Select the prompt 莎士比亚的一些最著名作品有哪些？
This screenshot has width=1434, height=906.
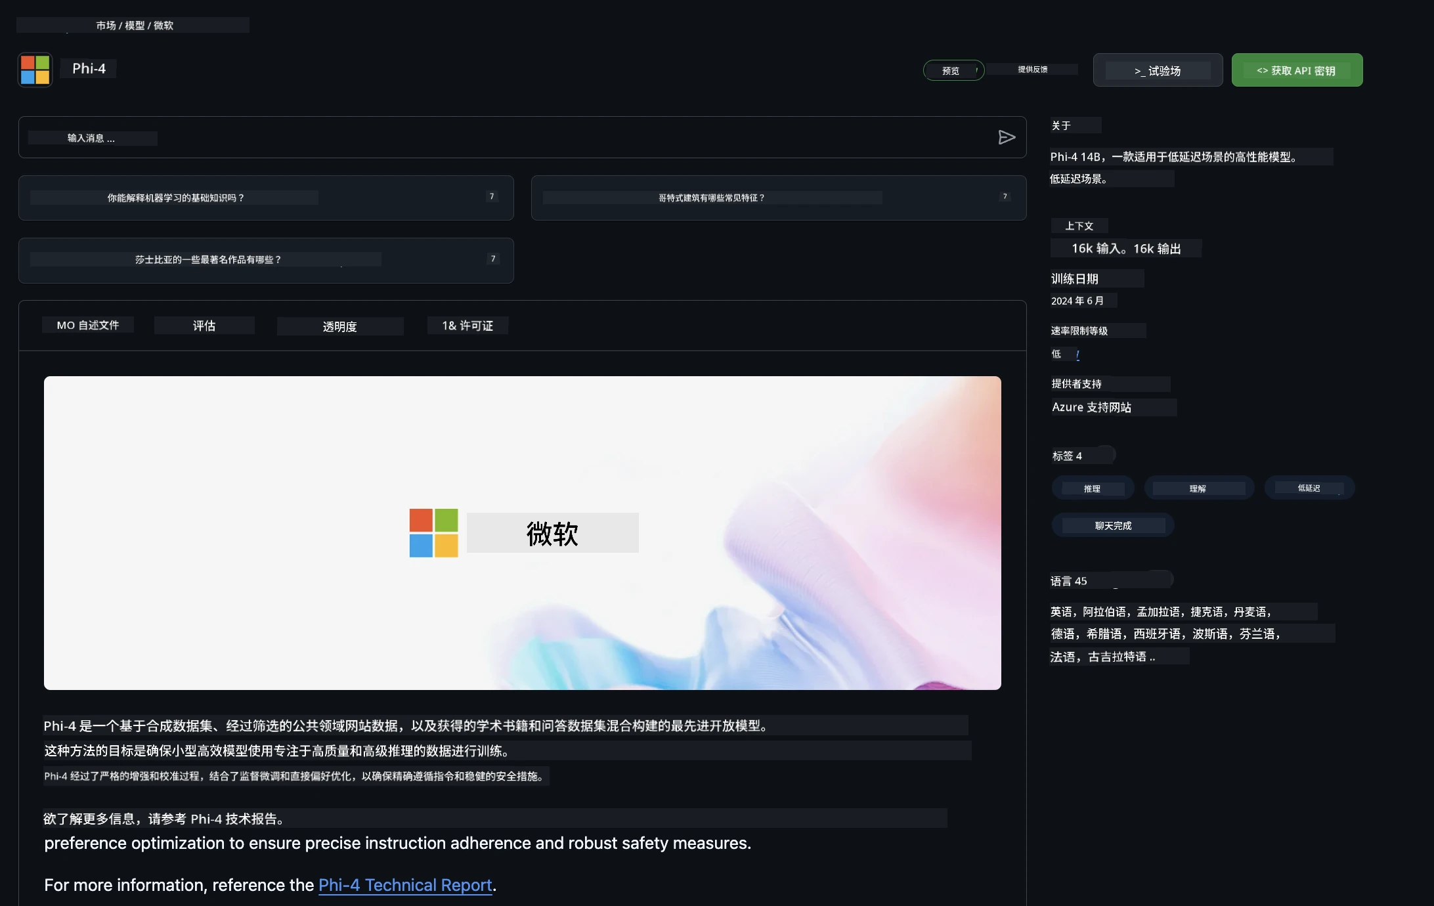tap(266, 260)
